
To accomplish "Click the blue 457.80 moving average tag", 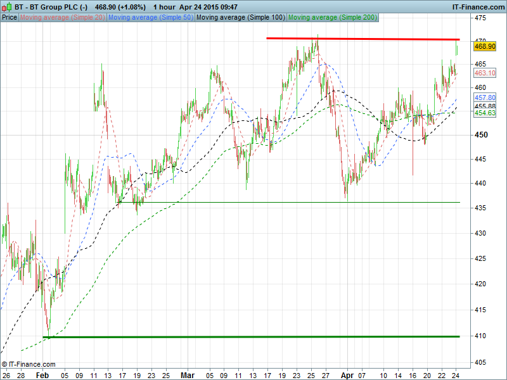I will click(484, 98).
